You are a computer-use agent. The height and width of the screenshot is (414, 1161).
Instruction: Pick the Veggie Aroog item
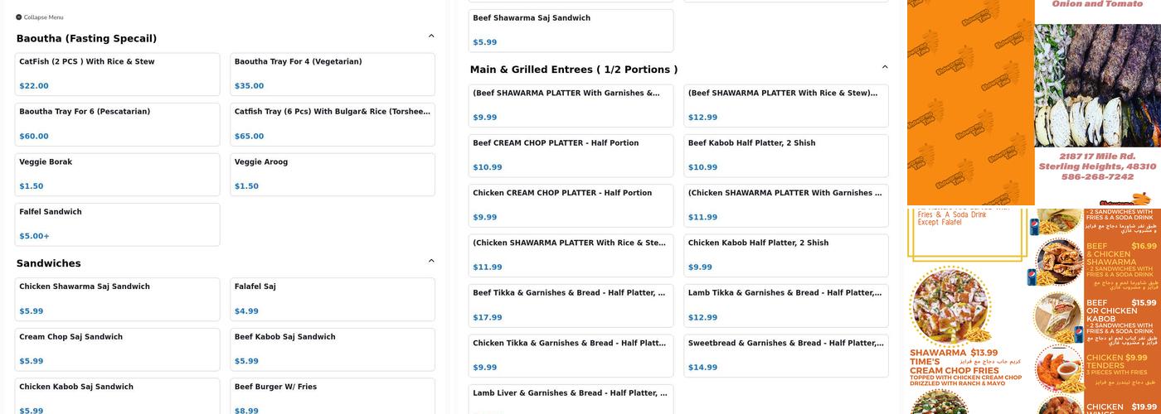(332, 174)
